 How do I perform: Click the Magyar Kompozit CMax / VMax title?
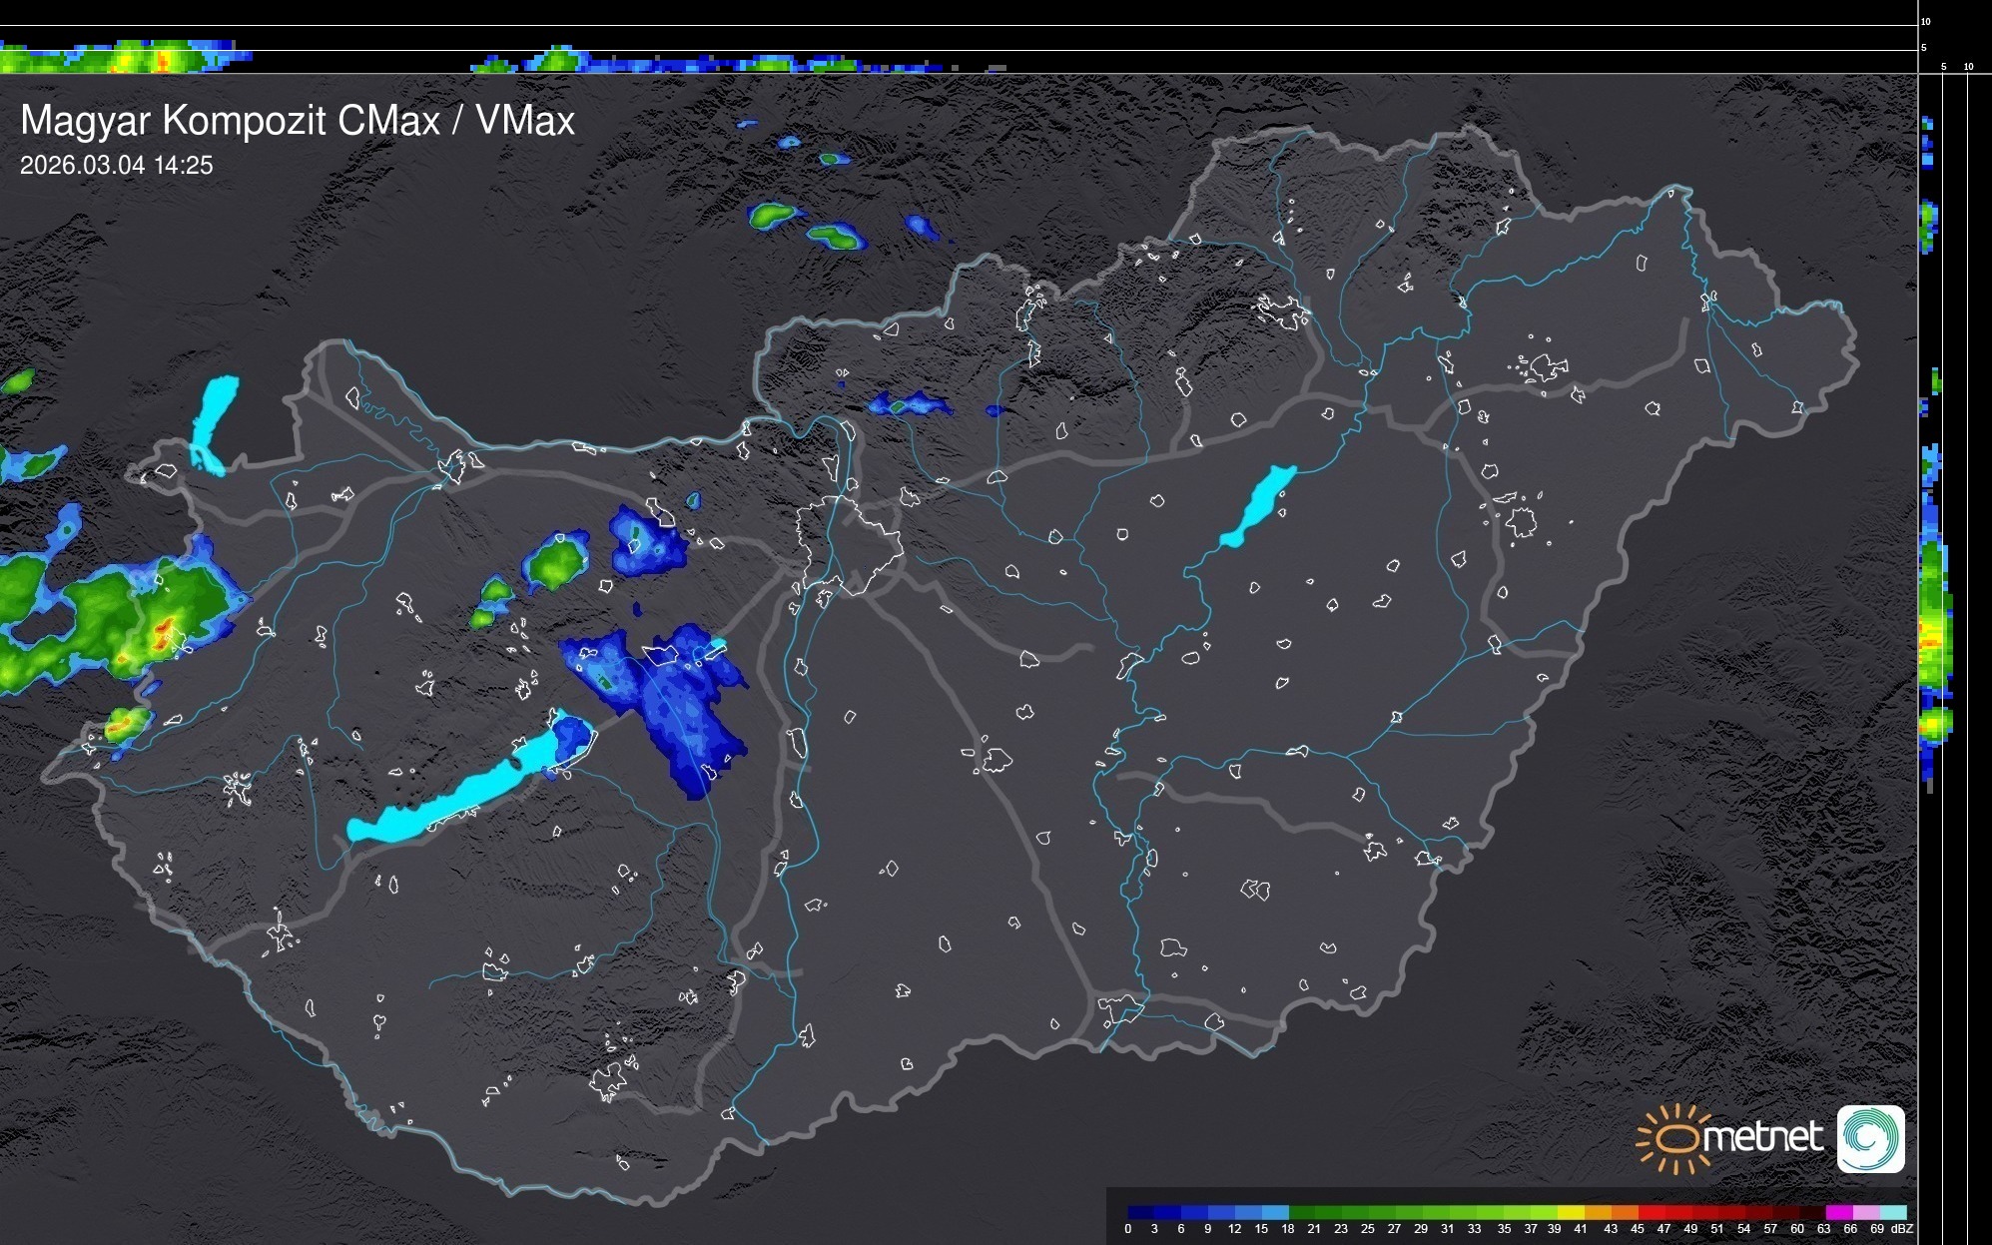coord(298,121)
